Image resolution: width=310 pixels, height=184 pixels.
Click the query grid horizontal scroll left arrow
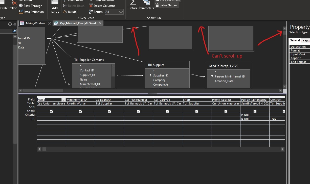[x=39, y=149]
